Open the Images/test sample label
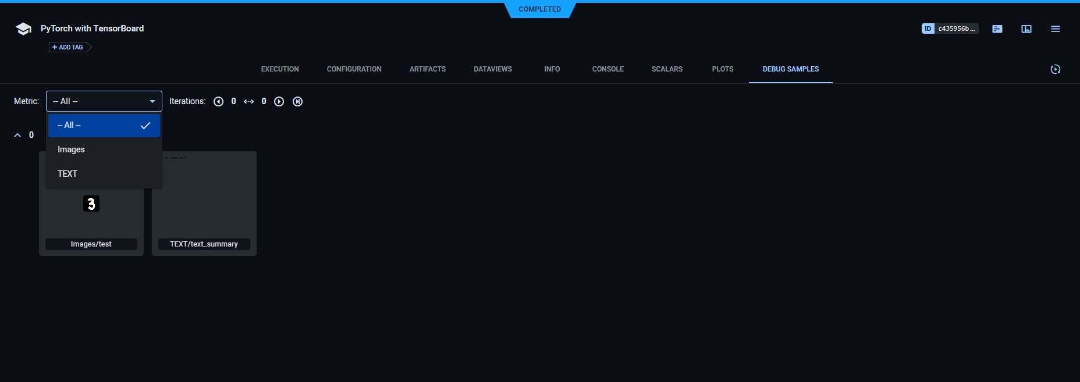The height and width of the screenshot is (382, 1080). click(91, 244)
